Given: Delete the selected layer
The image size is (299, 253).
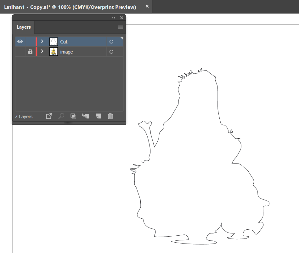Looking at the screenshot, I should 110,116.
